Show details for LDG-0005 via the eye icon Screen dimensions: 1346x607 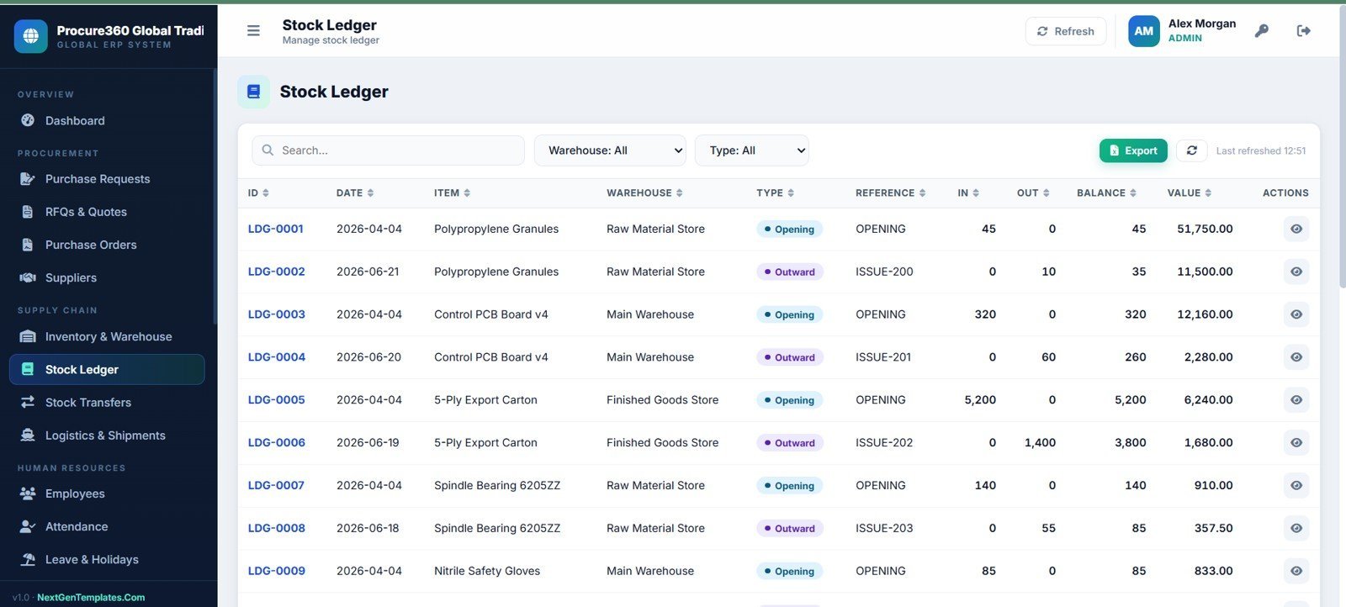pyautogui.click(x=1296, y=400)
